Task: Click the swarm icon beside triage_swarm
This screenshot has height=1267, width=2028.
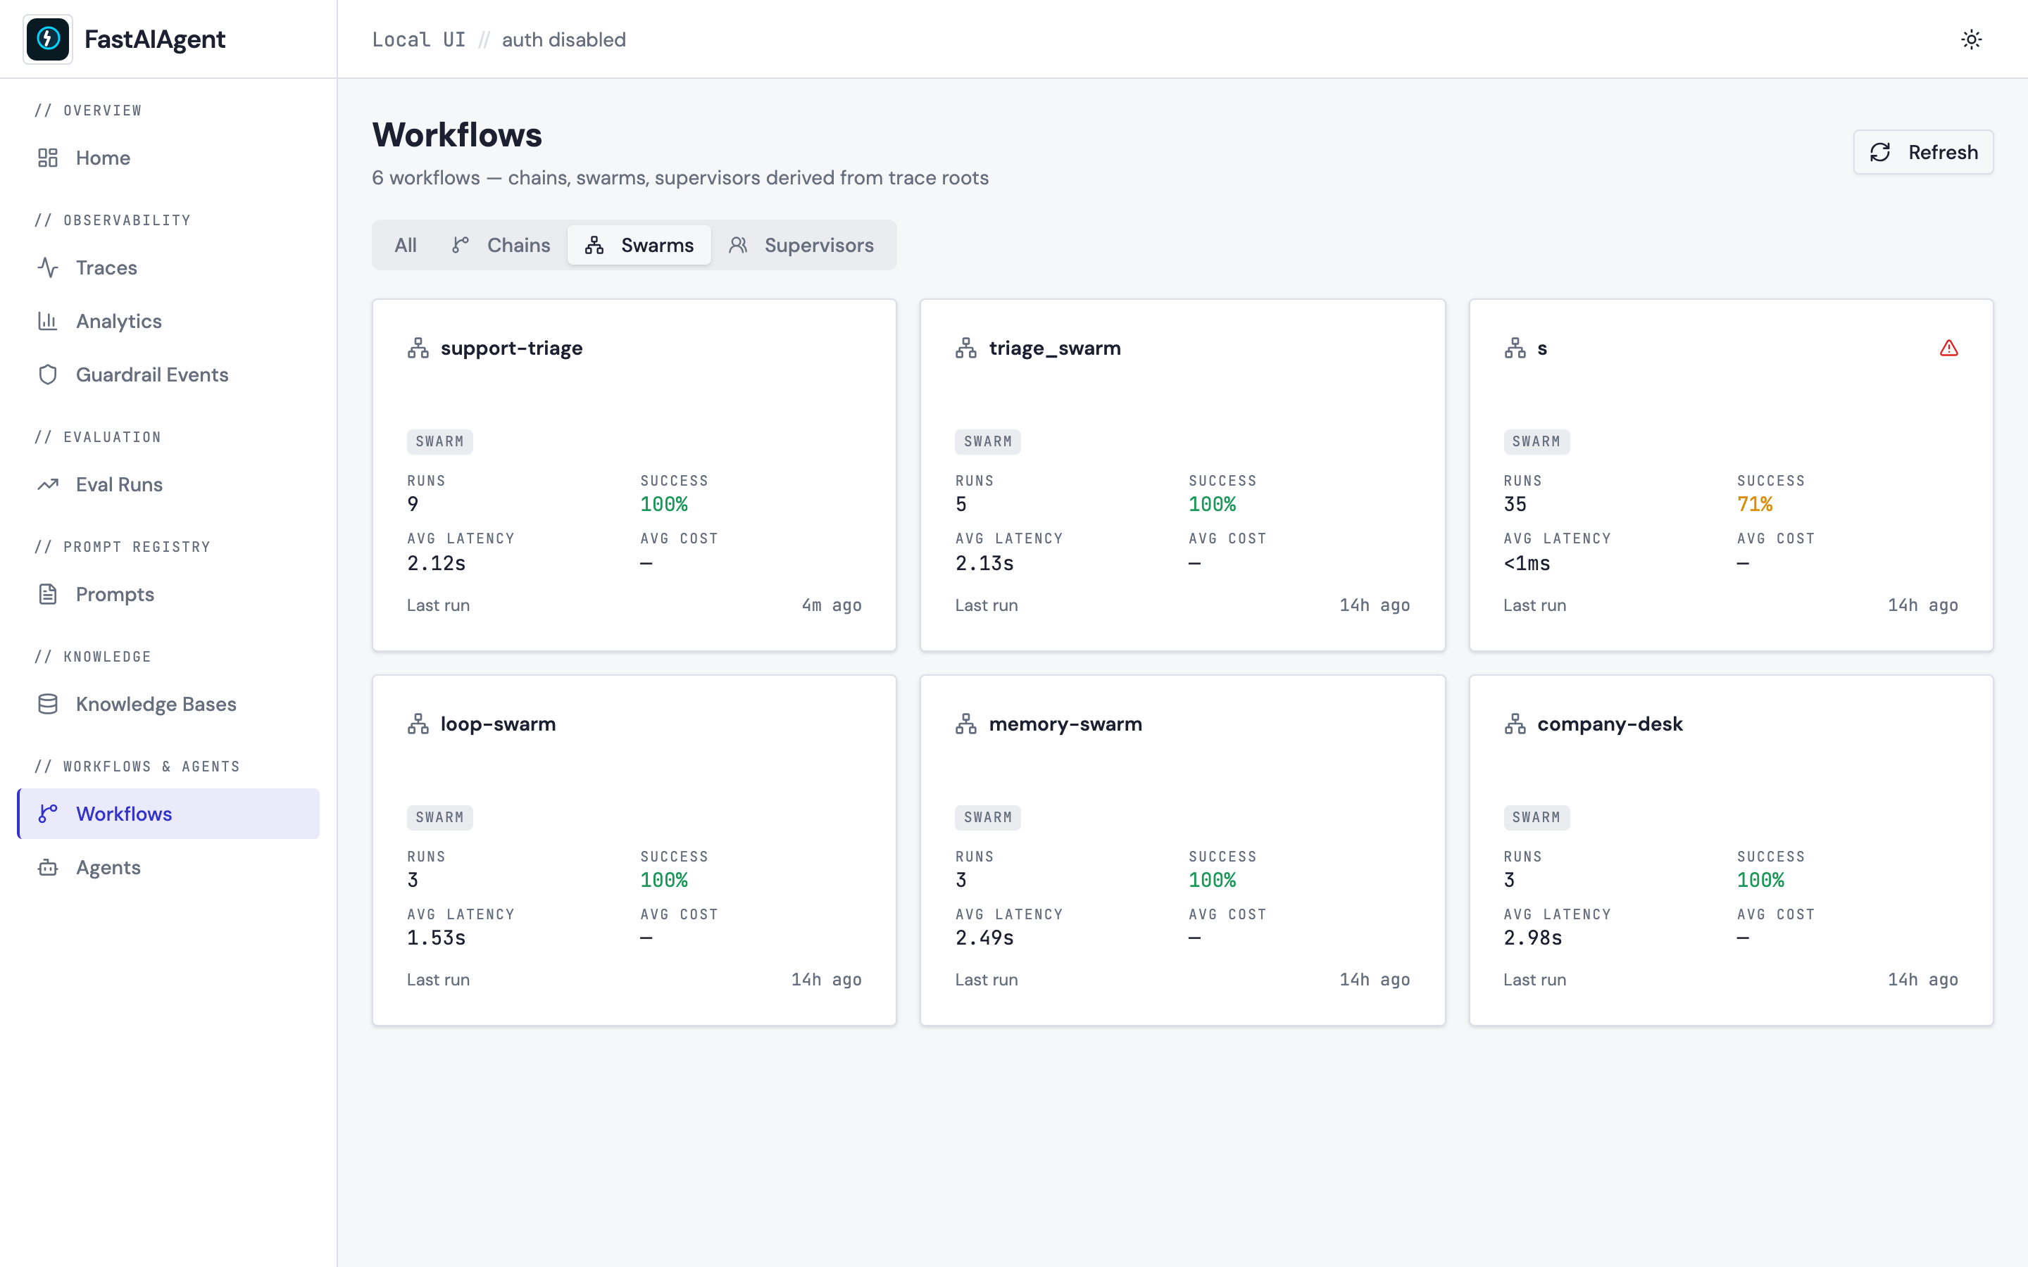Action: coord(966,348)
